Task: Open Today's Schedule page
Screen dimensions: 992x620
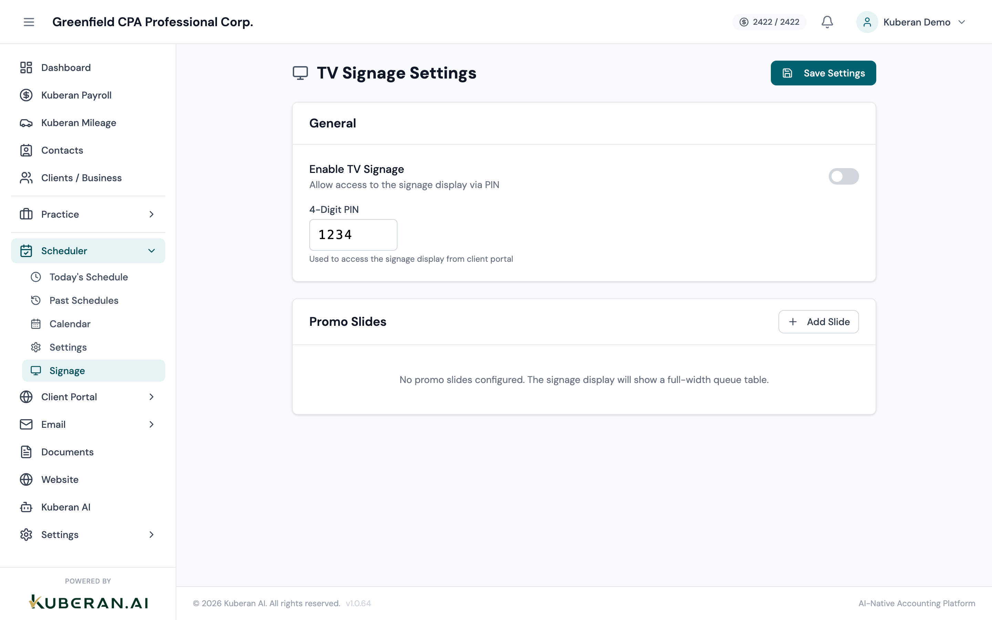Action: [93, 277]
